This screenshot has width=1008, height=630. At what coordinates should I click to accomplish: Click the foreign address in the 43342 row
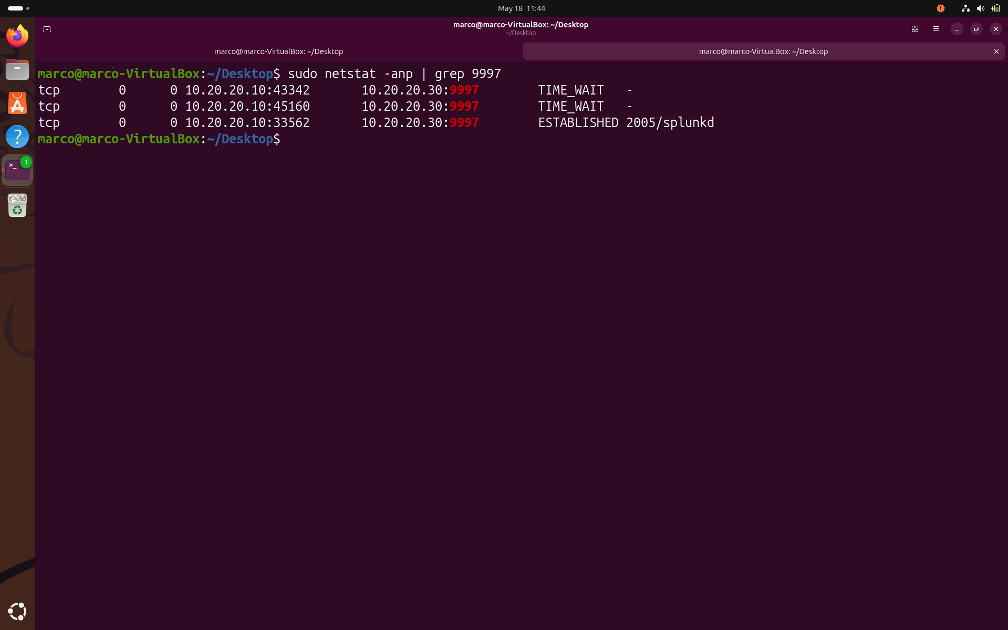point(420,90)
